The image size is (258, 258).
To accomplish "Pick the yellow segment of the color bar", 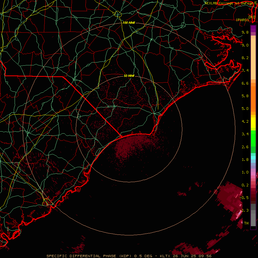I will click(253, 123).
